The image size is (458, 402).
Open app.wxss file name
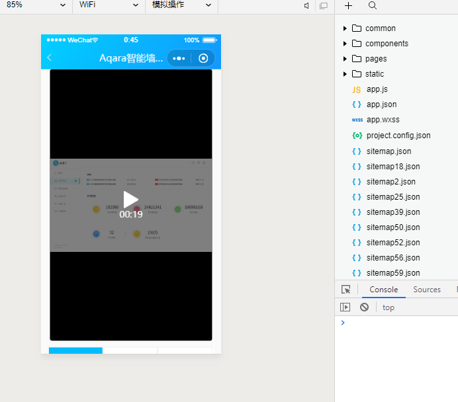383,120
